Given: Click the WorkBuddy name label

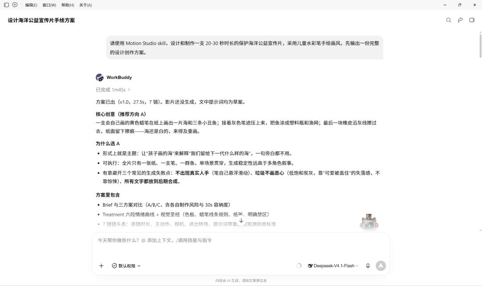Looking at the screenshot, I should click(x=119, y=78).
